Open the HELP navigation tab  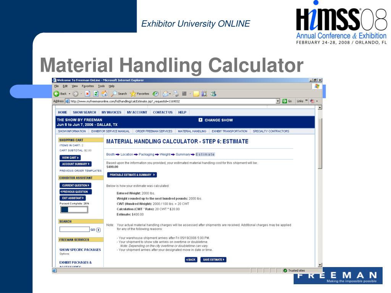pyautogui.click(x=182, y=113)
